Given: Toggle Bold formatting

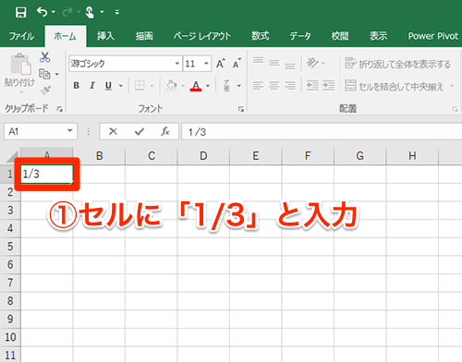Looking at the screenshot, I should 76,86.
